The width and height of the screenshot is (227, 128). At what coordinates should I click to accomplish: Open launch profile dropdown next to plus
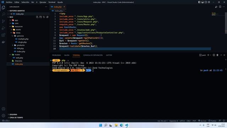point(211,55)
